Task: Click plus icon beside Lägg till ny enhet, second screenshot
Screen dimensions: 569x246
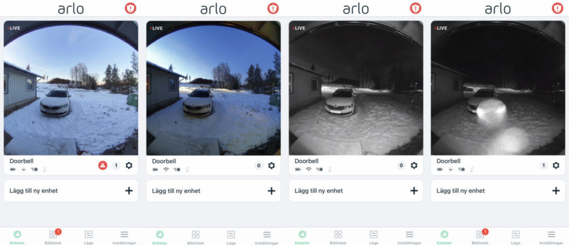Action: click(x=271, y=191)
